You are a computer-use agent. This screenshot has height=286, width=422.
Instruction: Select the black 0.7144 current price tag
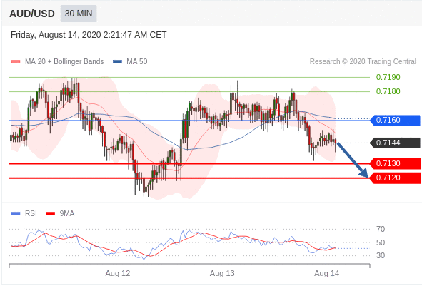click(x=395, y=143)
